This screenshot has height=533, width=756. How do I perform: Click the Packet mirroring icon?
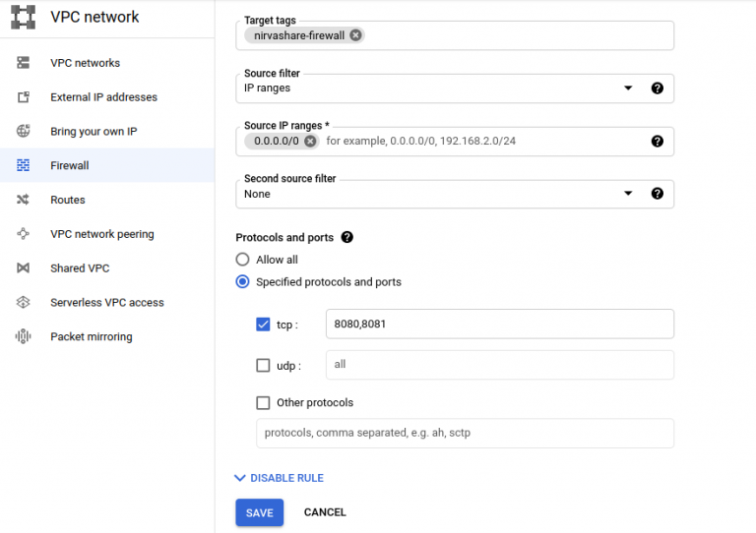24,336
